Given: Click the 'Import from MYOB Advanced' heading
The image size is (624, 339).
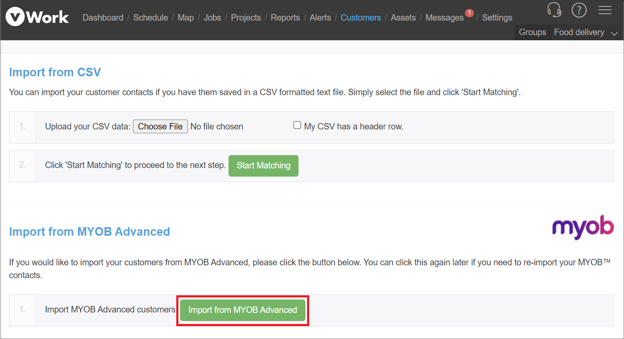Looking at the screenshot, I should (90, 231).
